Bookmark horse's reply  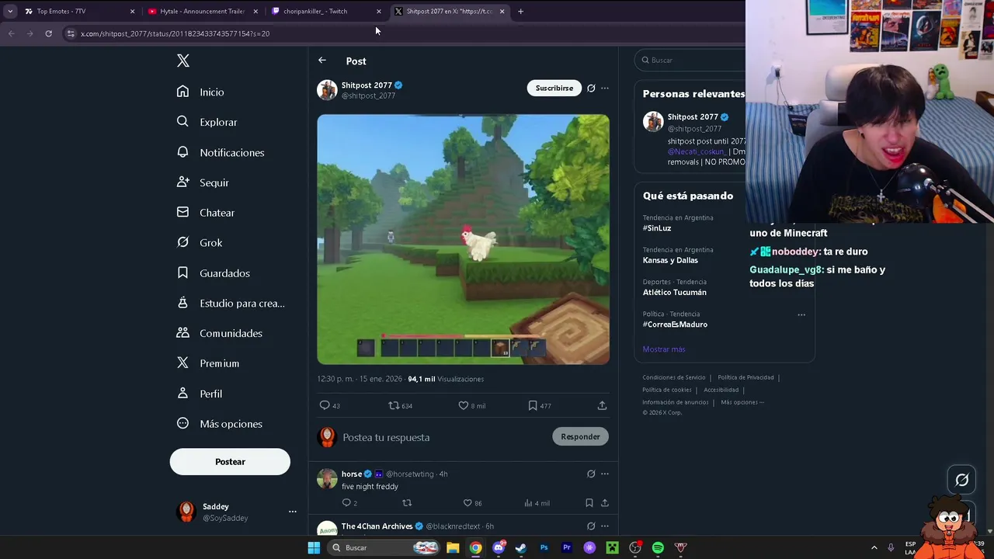[x=589, y=502]
